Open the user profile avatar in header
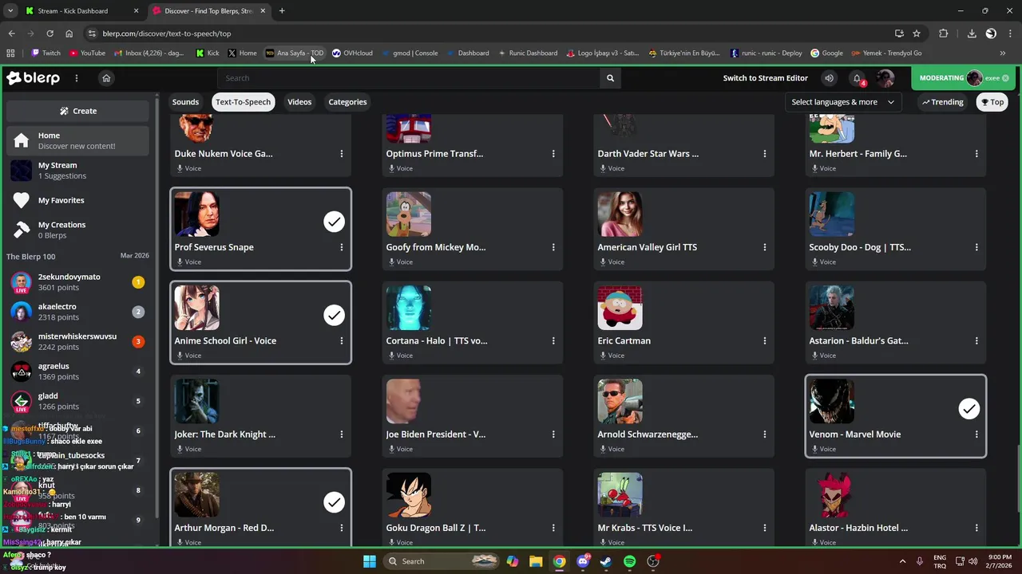Screen dimensions: 1022x574 pos(885,78)
